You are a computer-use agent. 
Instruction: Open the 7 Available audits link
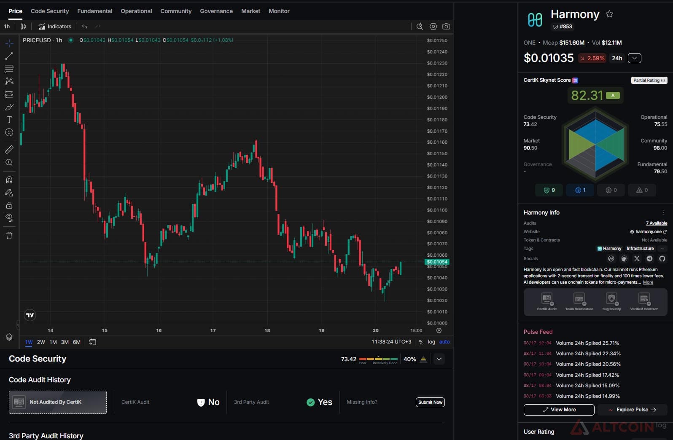[657, 223]
